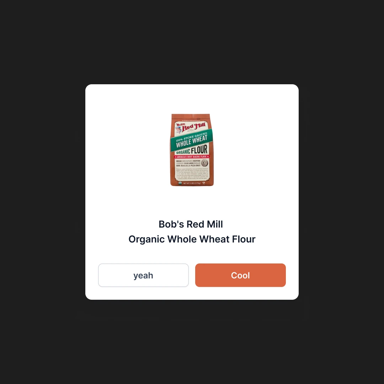Open the flour bag product image
Screen dimensions: 384x384
(192, 150)
